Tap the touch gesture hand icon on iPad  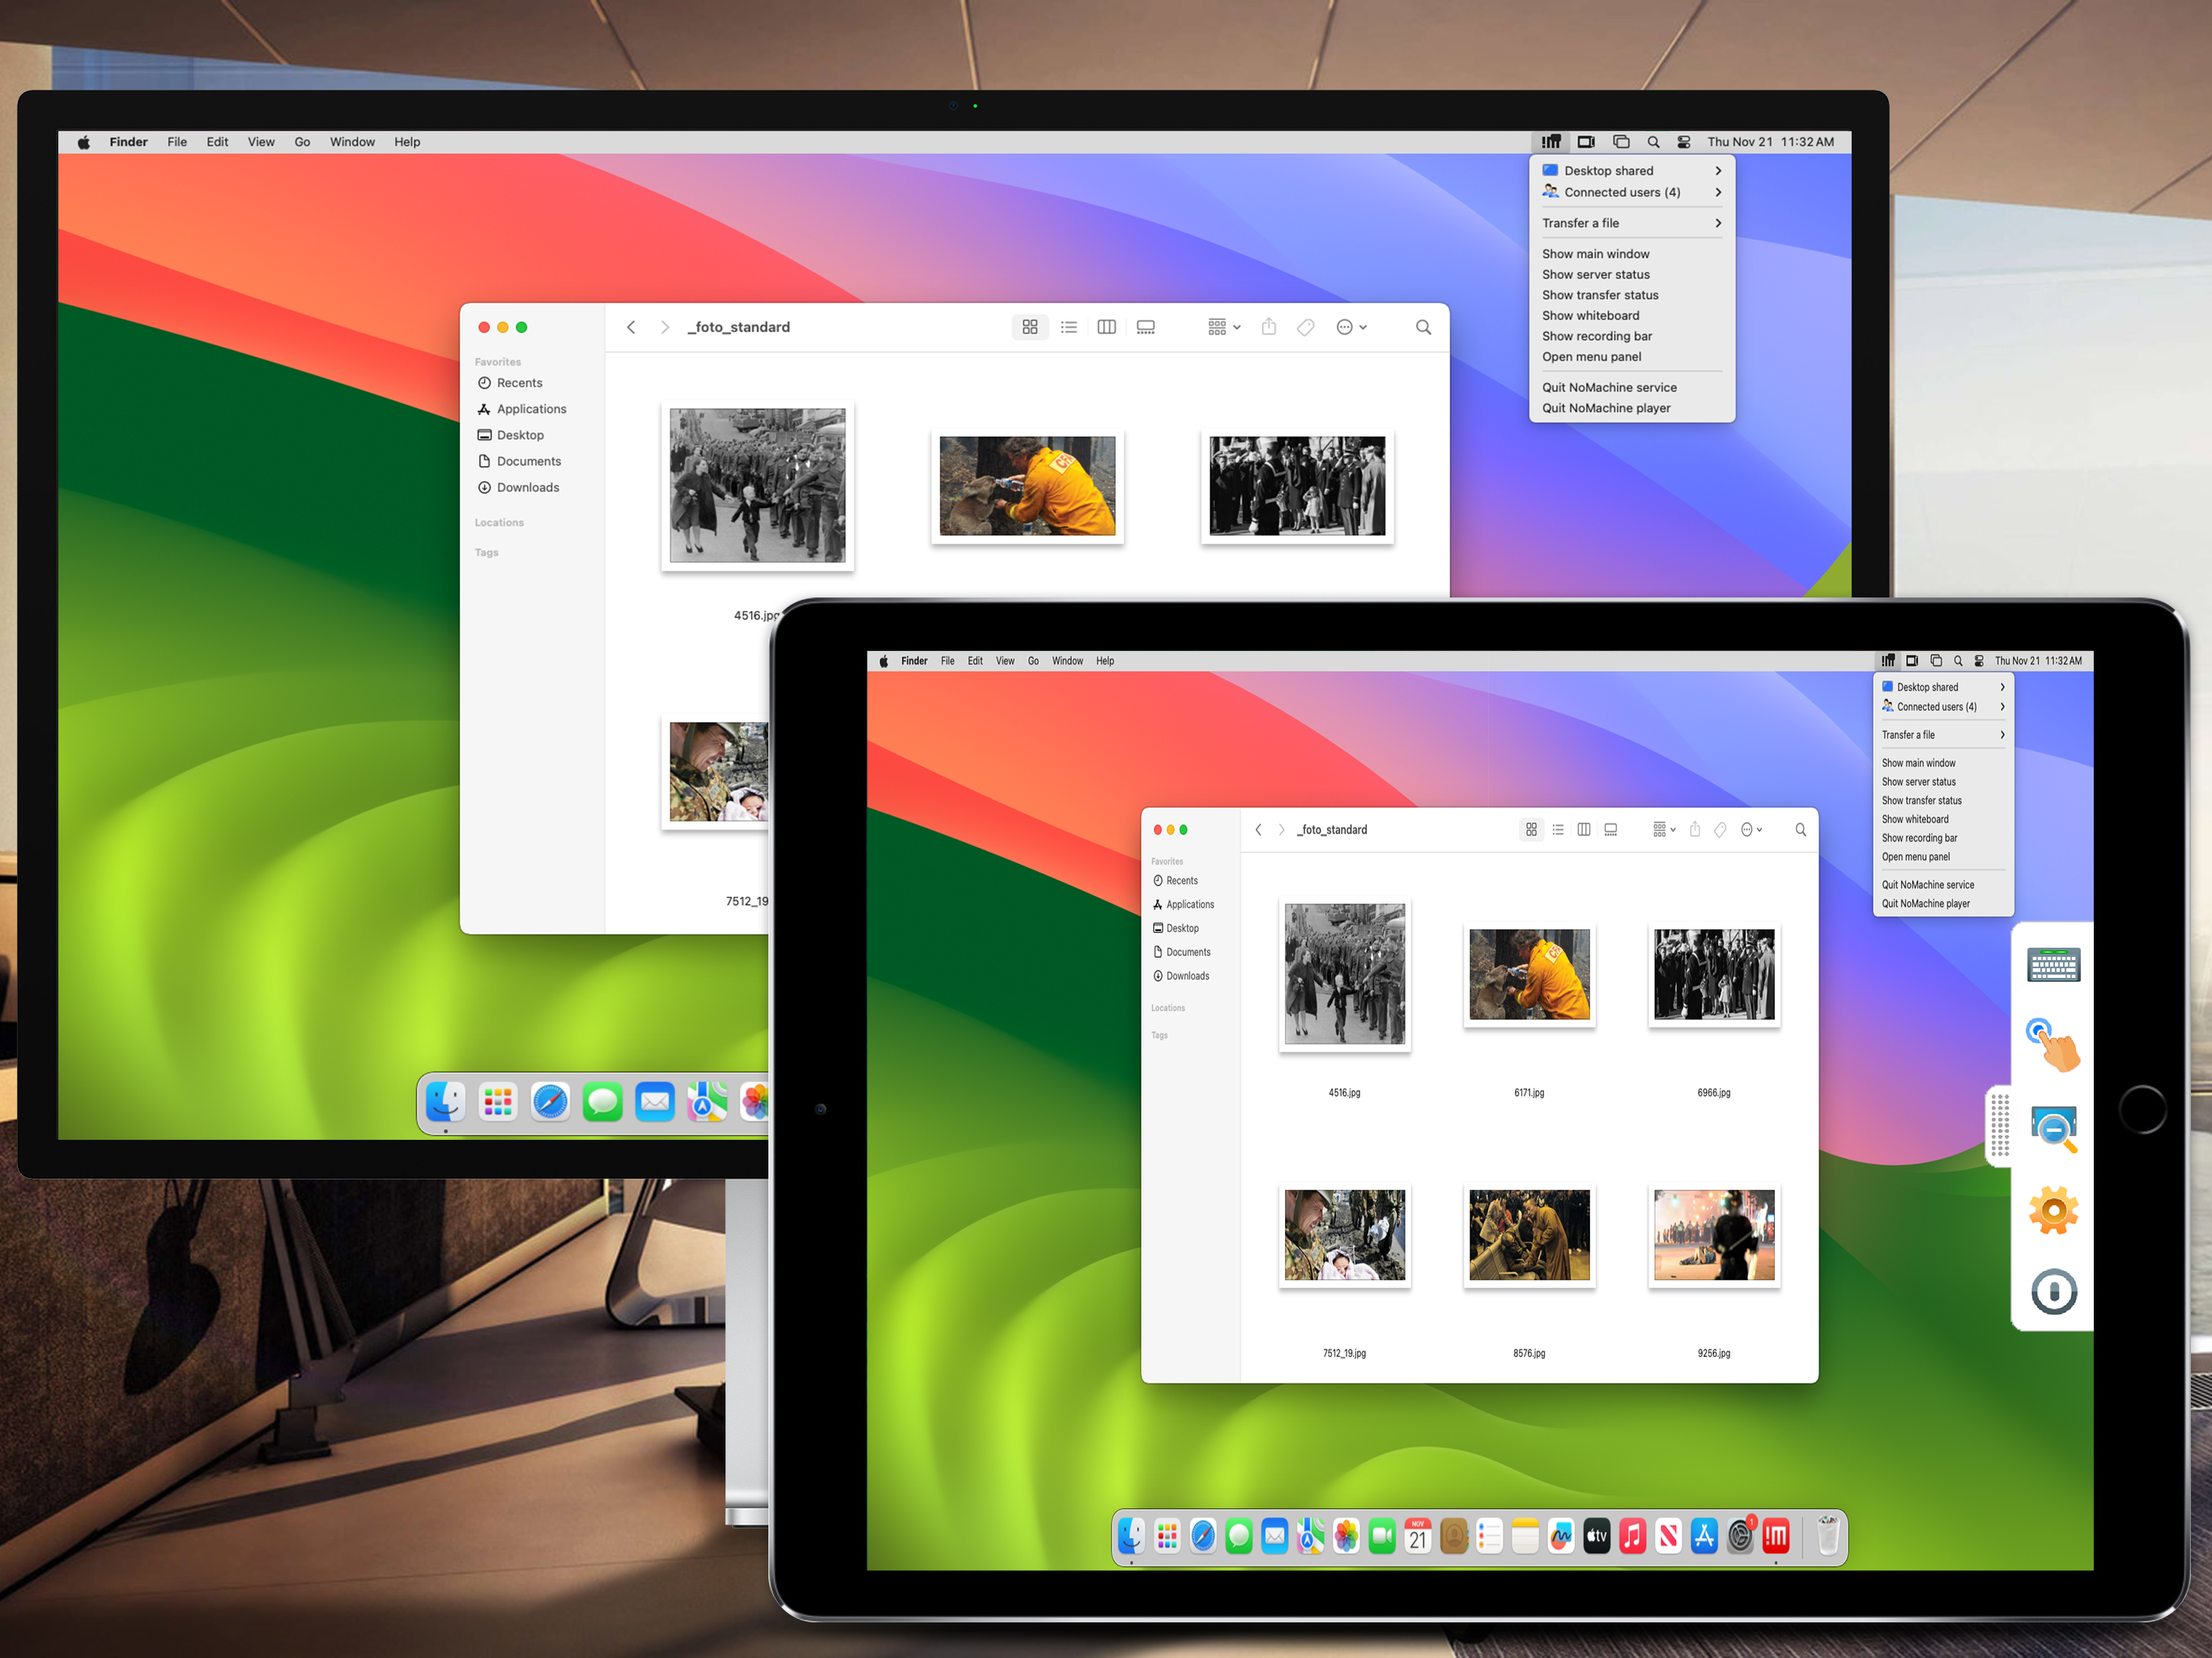(x=2053, y=1046)
